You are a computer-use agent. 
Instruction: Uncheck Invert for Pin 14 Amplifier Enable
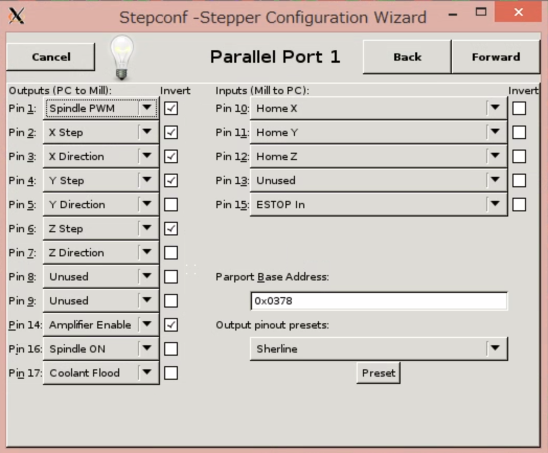[171, 325]
